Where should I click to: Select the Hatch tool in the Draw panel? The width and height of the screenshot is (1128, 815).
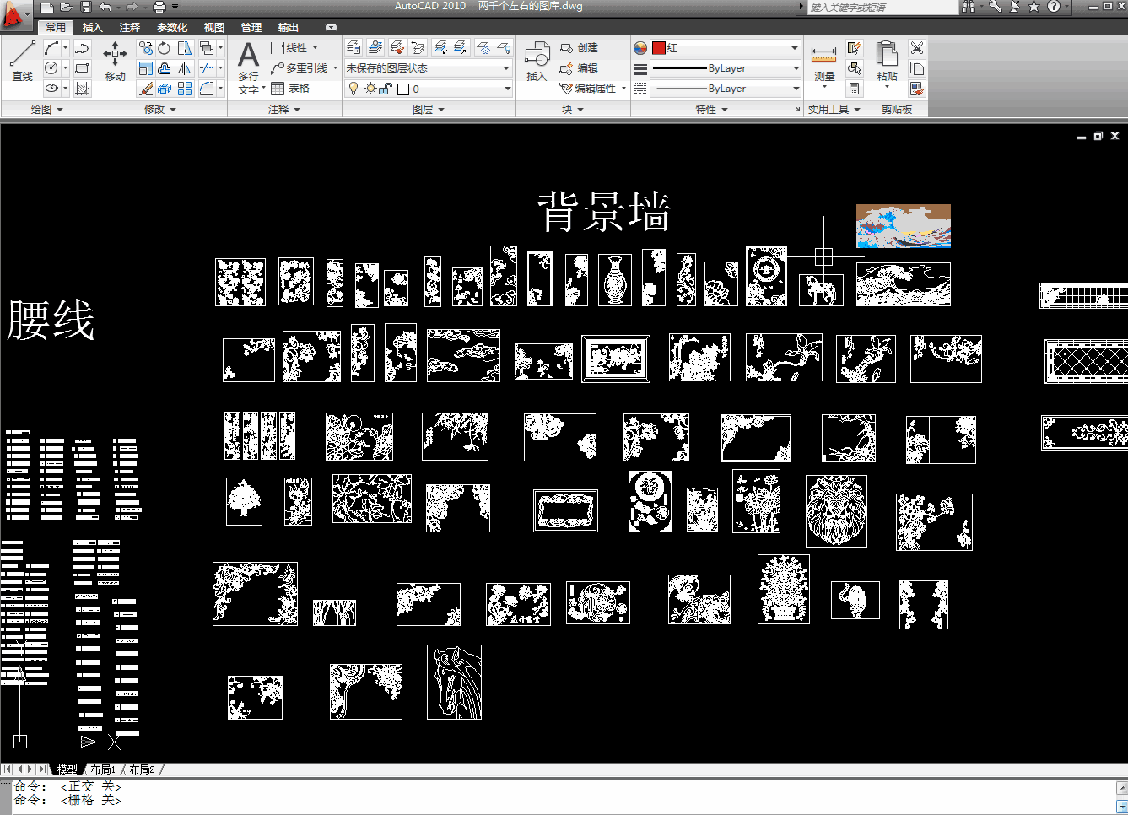point(82,89)
